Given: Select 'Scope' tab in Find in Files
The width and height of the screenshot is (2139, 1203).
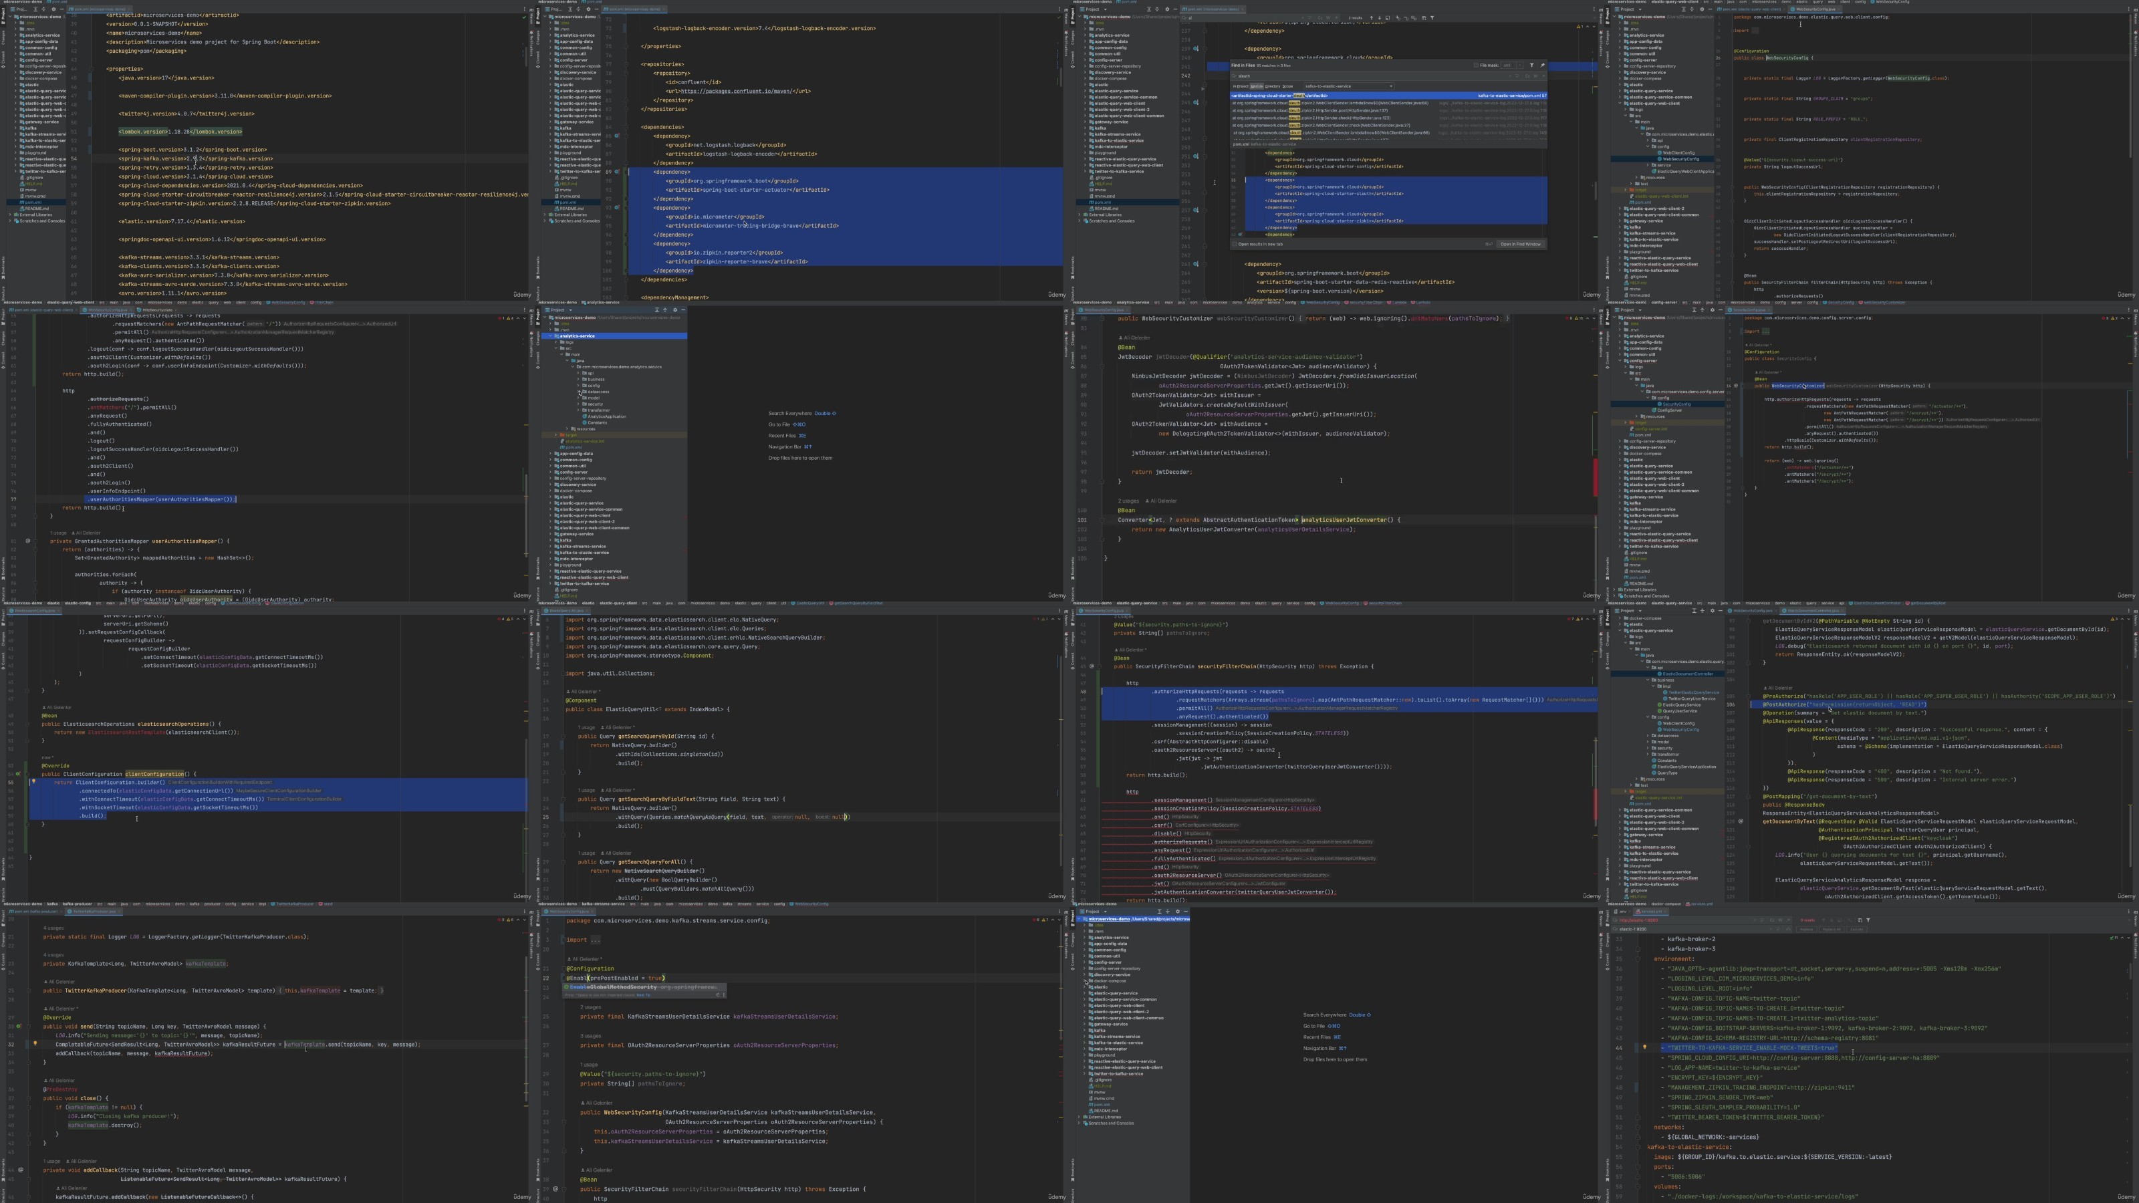Looking at the screenshot, I should coord(1288,86).
